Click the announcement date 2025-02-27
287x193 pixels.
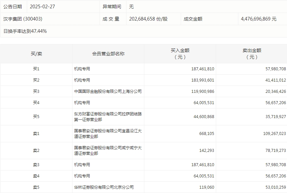pos(42,7)
